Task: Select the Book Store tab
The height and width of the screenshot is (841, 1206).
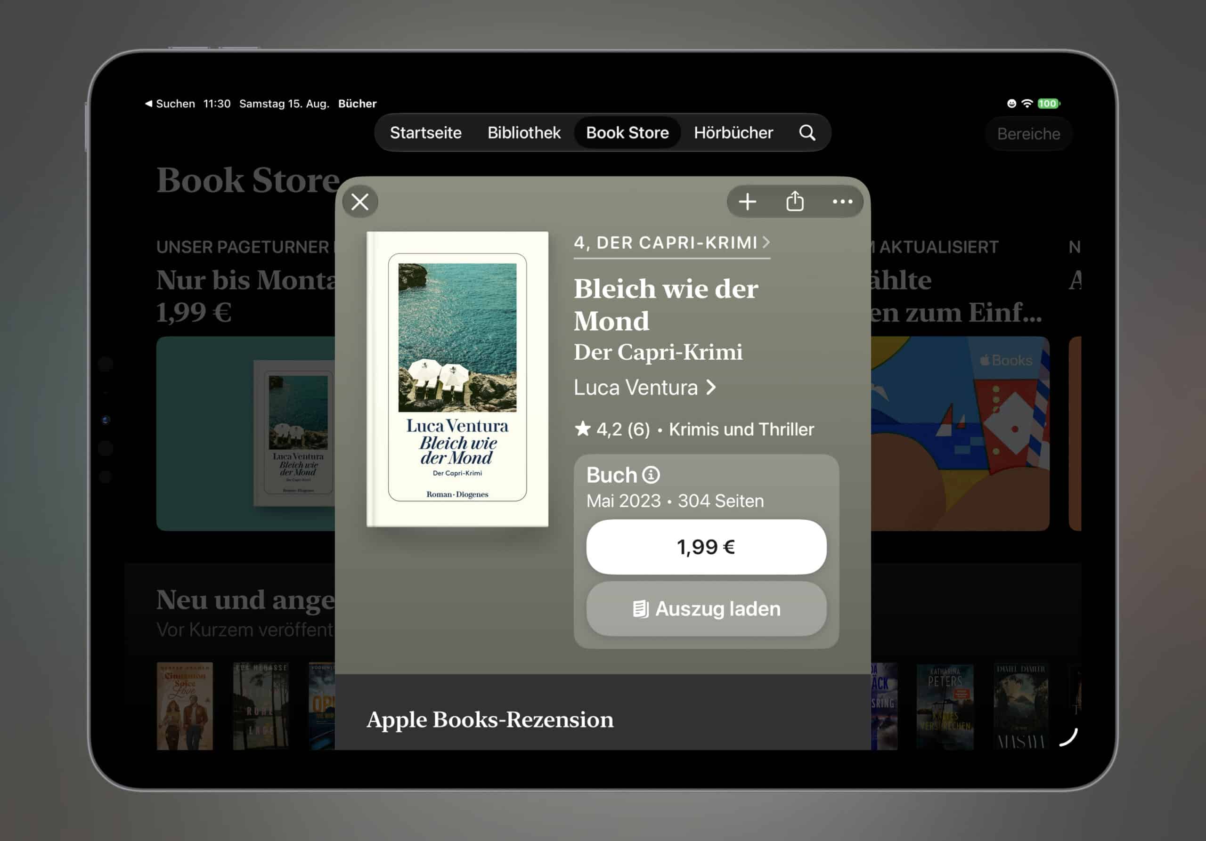Action: coord(627,133)
